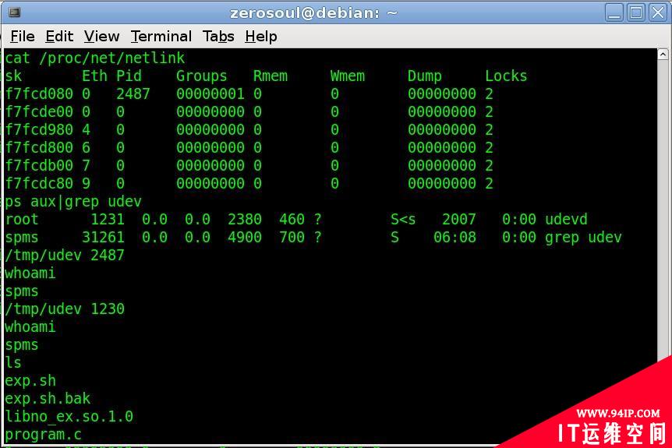The height and width of the screenshot is (448, 672).
Task: Open the Help menu
Action: (x=261, y=37)
